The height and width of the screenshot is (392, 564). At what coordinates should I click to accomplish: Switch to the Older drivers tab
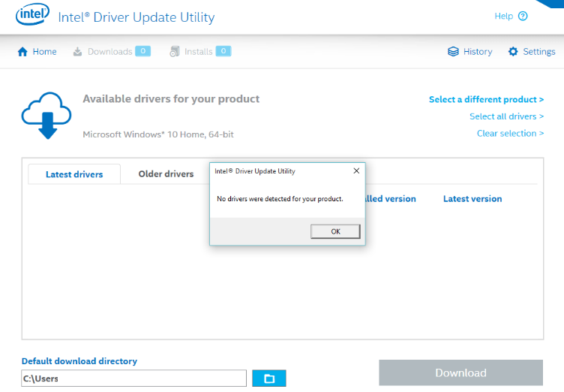(x=166, y=174)
